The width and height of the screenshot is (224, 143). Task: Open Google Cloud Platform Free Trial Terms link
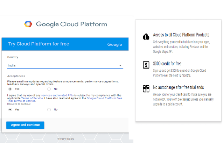coord(104,98)
